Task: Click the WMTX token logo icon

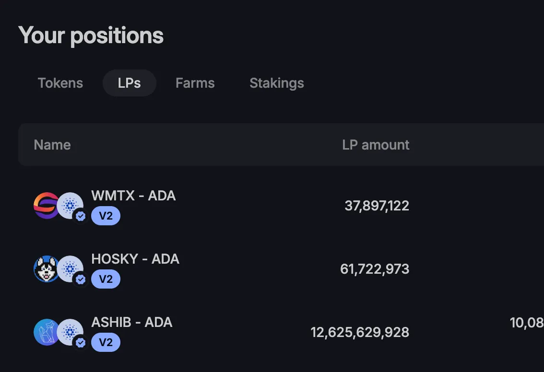Action: pyautogui.click(x=46, y=206)
